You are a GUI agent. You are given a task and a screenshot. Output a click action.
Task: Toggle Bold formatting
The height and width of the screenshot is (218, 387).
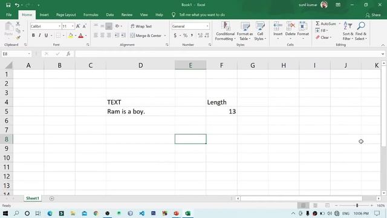click(x=33, y=36)
